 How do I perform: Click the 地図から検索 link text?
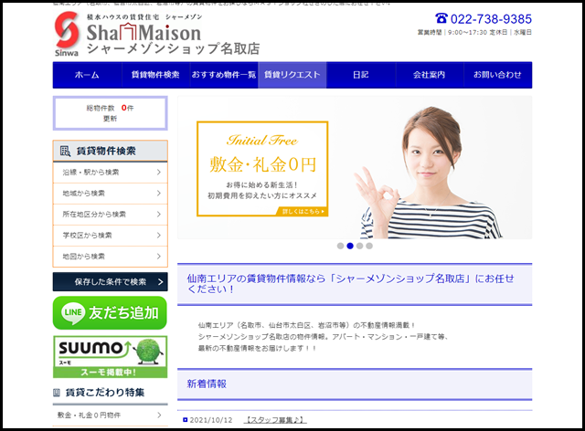tap(83, 257)
